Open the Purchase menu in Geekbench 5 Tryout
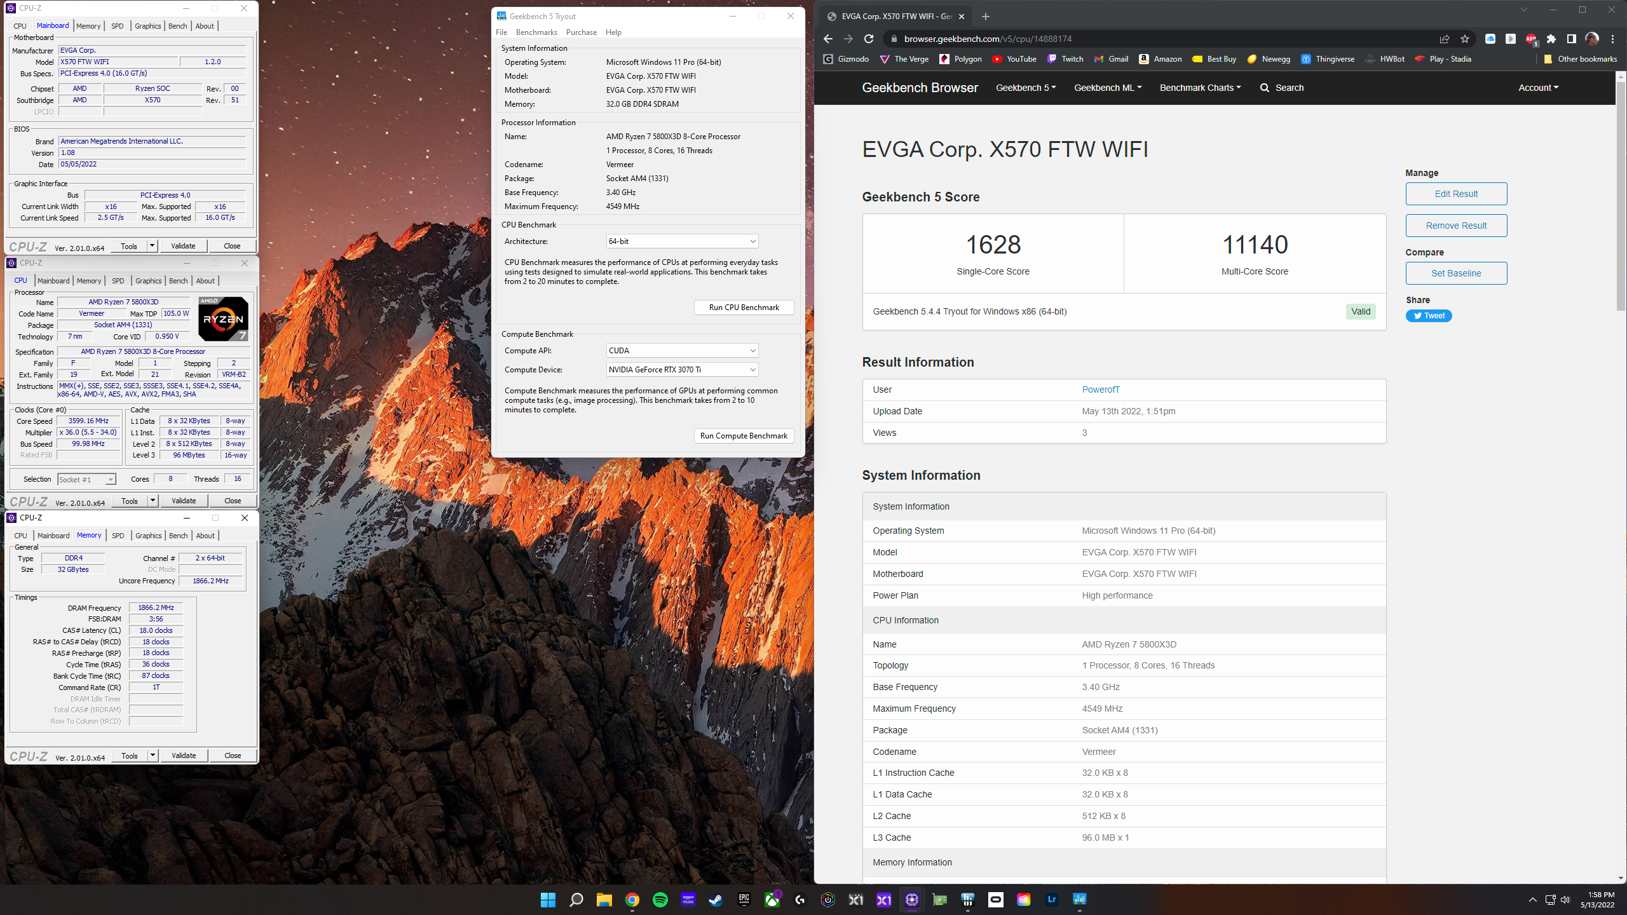Screen dimensions: 1627x915 (x=582, y=32)
